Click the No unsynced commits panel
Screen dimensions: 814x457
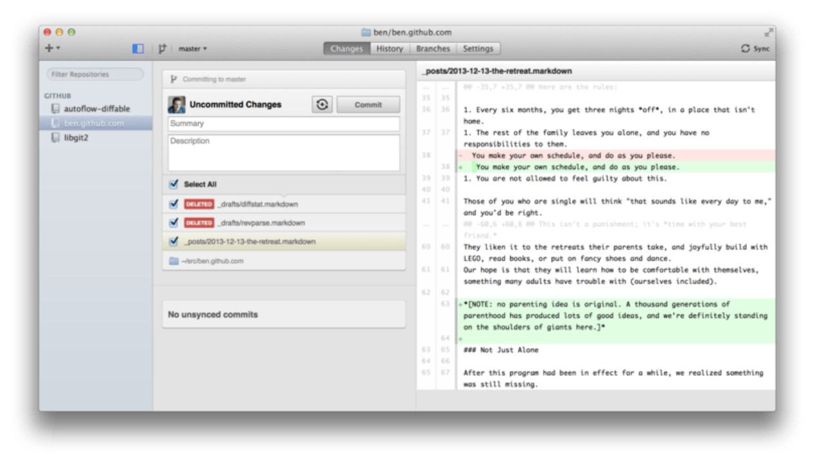(284, 315)
